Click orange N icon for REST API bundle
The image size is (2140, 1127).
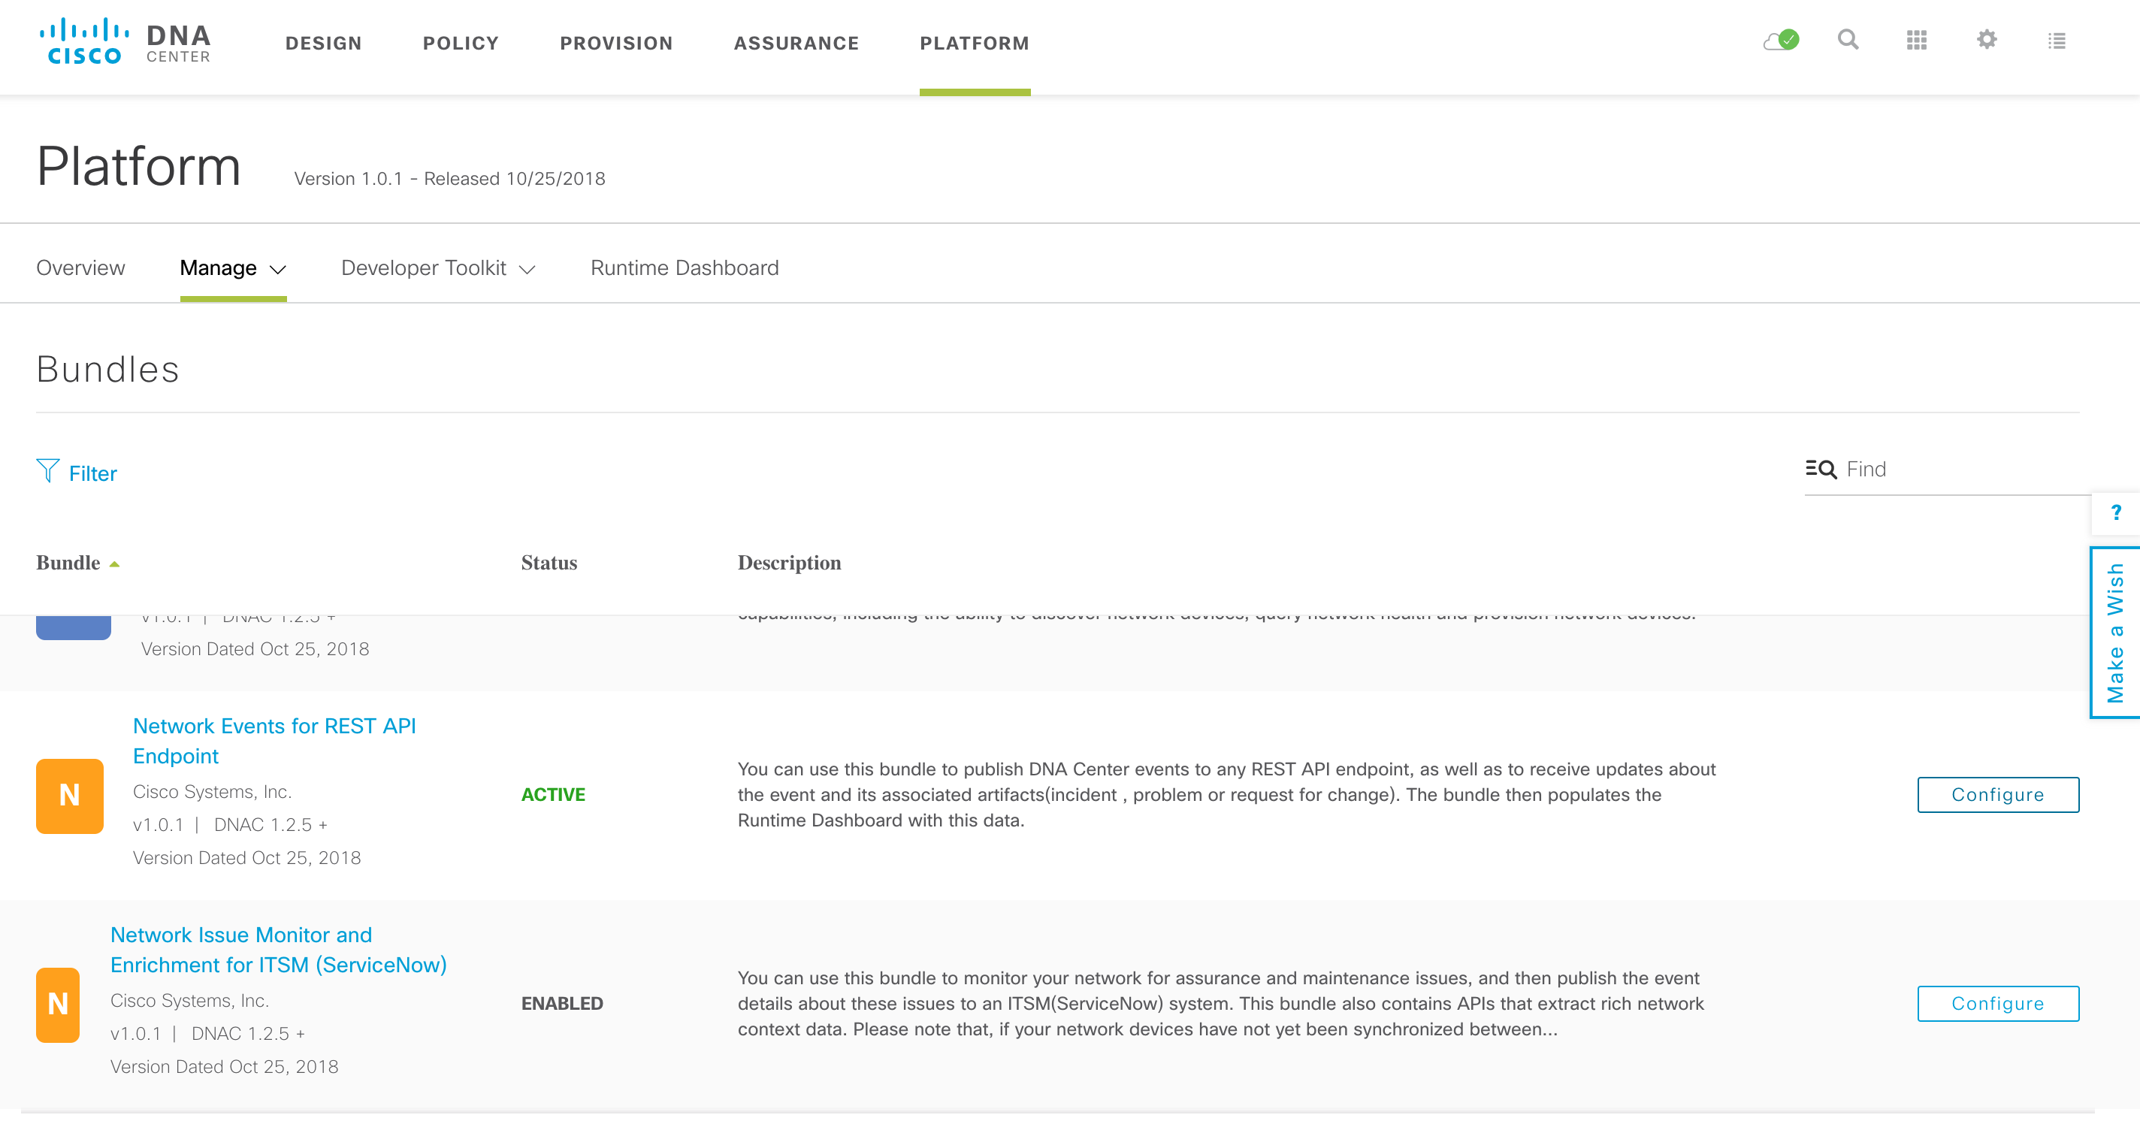coord(70,795)
